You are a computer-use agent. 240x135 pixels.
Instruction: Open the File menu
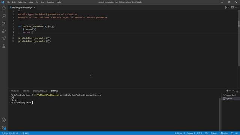click(8, 2)
